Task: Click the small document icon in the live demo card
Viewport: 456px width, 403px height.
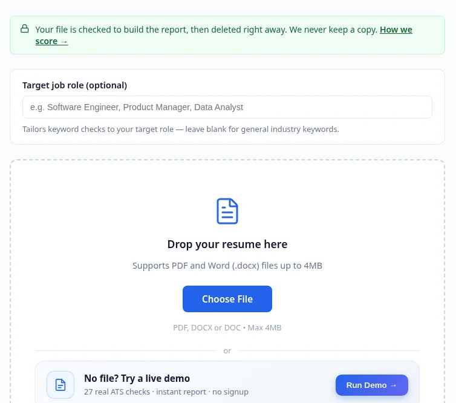Action: (x=60, y=385)
